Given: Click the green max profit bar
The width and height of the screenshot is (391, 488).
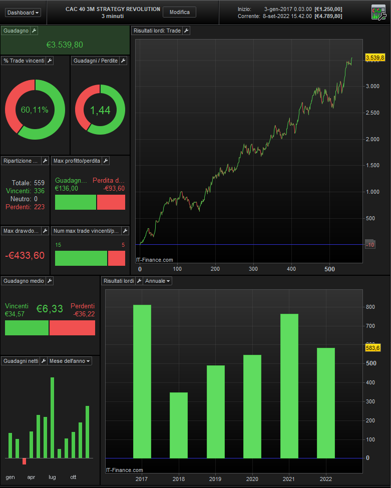Looking at the screenshot, I should 76,202.
